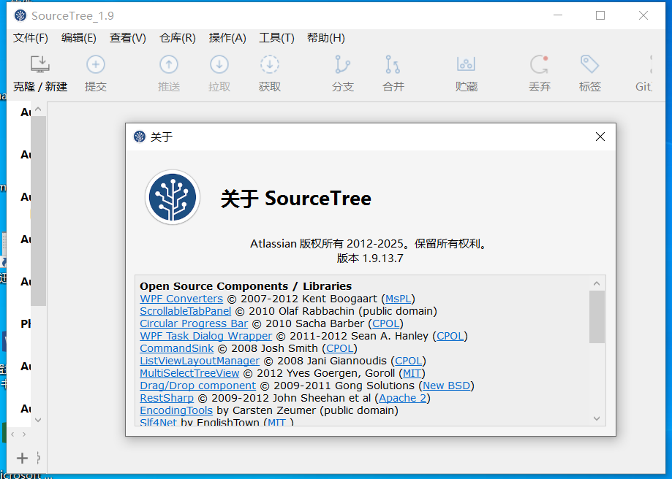Click the Fetch (获取) toolbar icon
The height and width of the screenshot is (479, 672).
(270, 65)
